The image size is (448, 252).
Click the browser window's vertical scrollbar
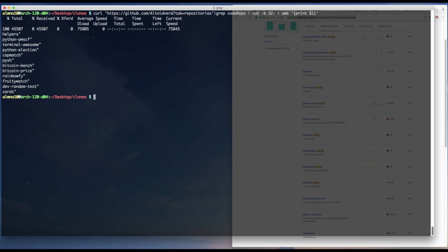click(x=446, y=93)
